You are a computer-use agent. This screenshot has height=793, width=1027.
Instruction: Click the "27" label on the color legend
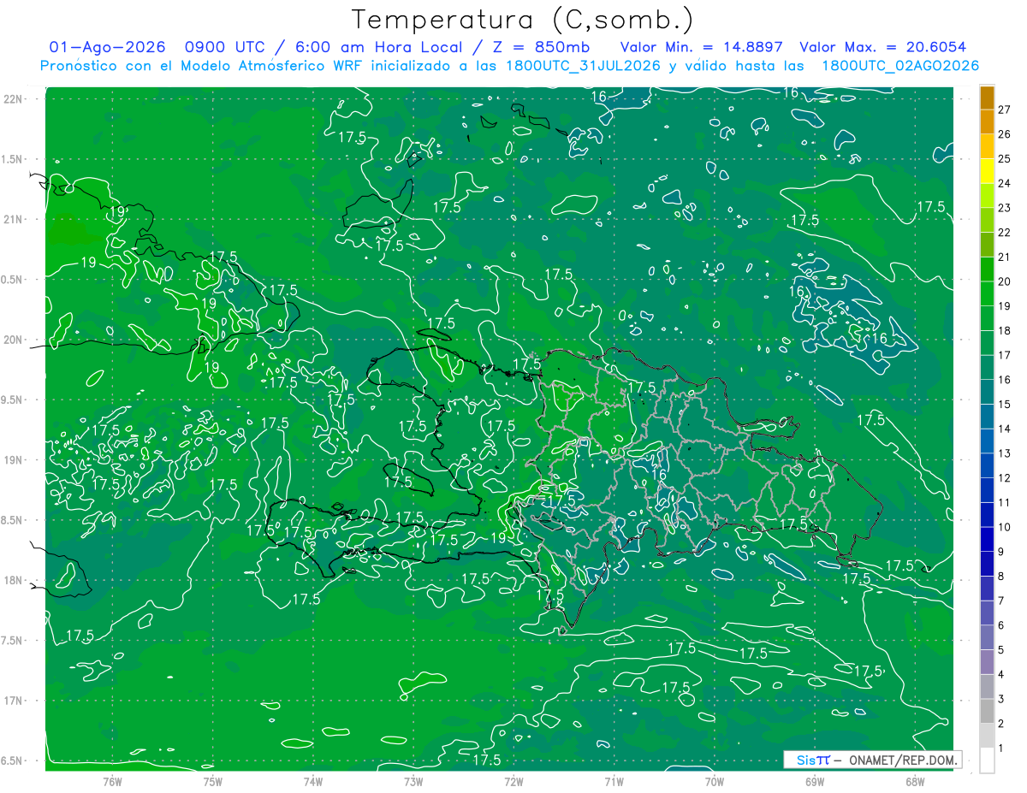tap(1005, 109)
